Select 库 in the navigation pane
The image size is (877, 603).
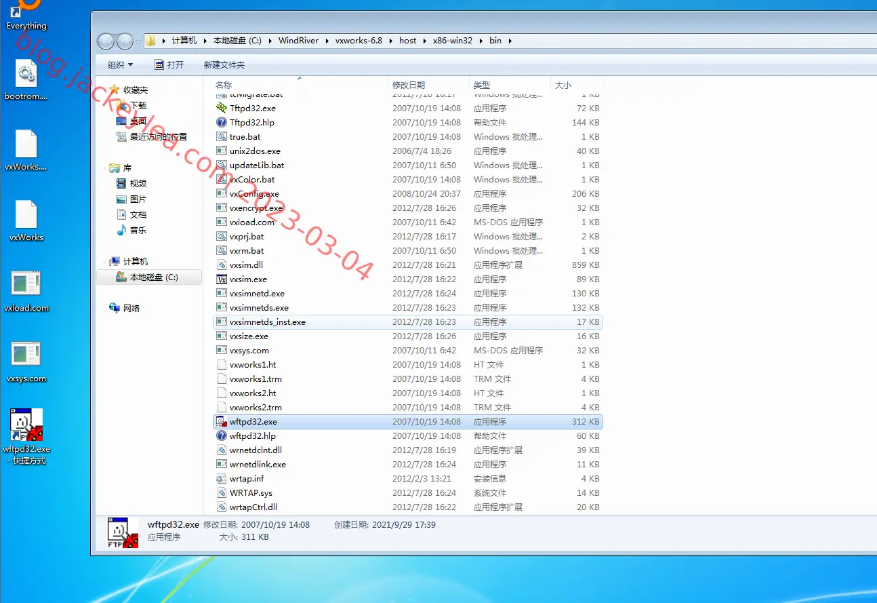[127, 168]
